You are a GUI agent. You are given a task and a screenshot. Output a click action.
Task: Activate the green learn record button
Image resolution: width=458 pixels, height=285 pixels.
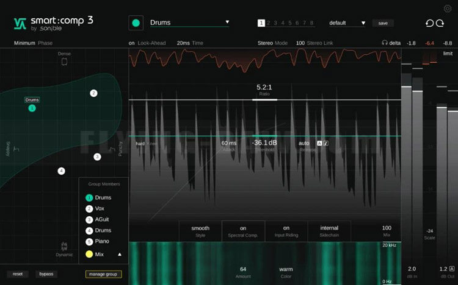pyautogui.click(x=136, y=23)
